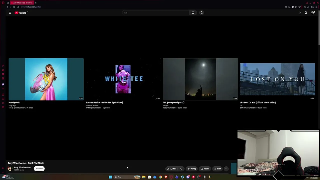
Task: Take a snapshot with the browser capture icon
Action: (289, 7)
